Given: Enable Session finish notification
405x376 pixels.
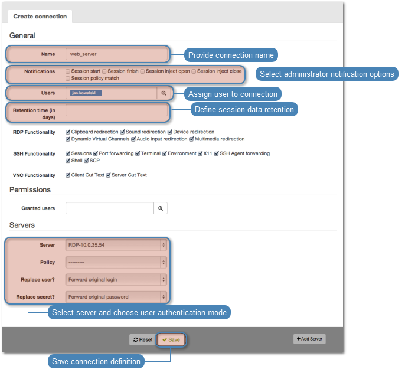Looking at the screenshot, I should tap(104, 71).
